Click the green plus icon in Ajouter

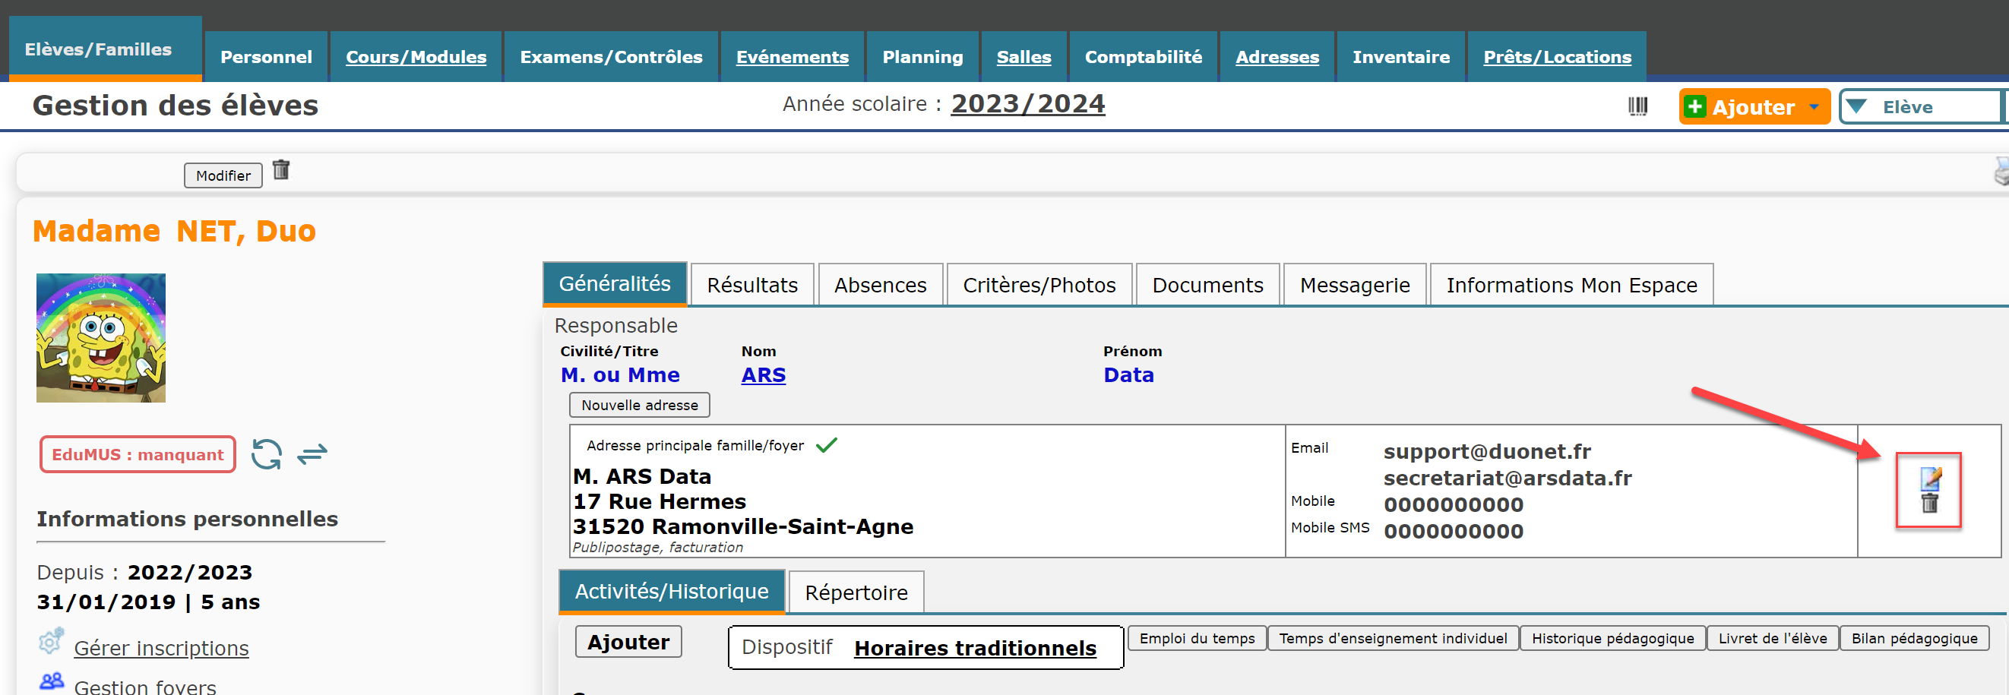1695,106
